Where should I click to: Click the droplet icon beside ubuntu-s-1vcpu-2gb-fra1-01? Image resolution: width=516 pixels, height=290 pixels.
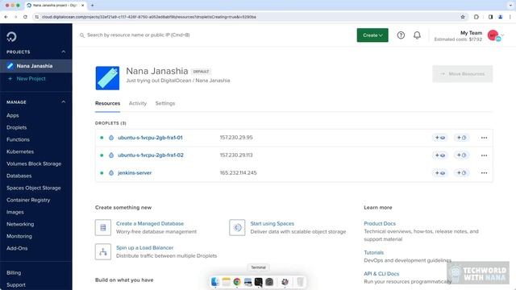coord(111,138)
